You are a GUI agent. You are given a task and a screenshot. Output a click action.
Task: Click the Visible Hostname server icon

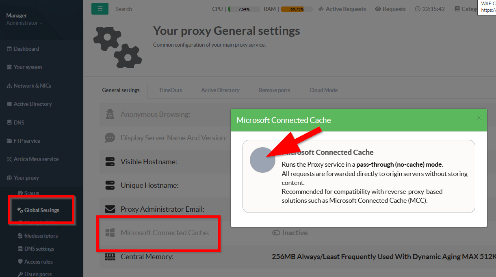110,162
